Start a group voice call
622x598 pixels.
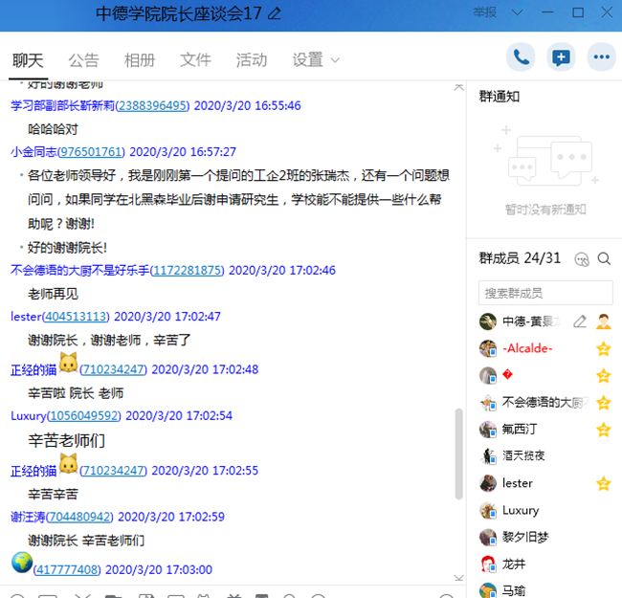[521, 57]
